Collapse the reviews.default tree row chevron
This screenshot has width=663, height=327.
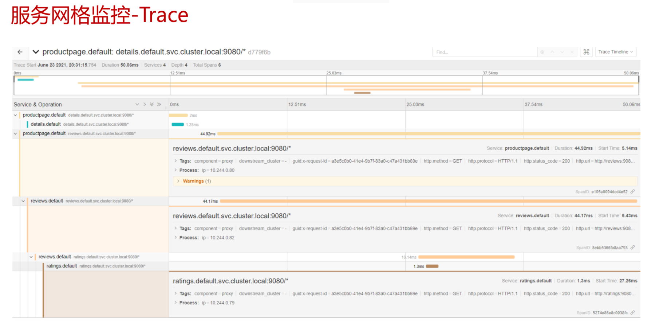tap(23, 201)
